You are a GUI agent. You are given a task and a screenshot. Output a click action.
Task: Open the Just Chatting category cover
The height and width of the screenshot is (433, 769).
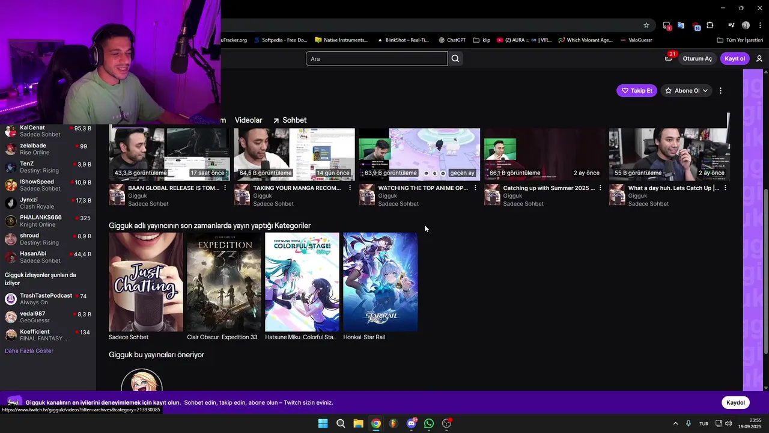click(146, 282)
